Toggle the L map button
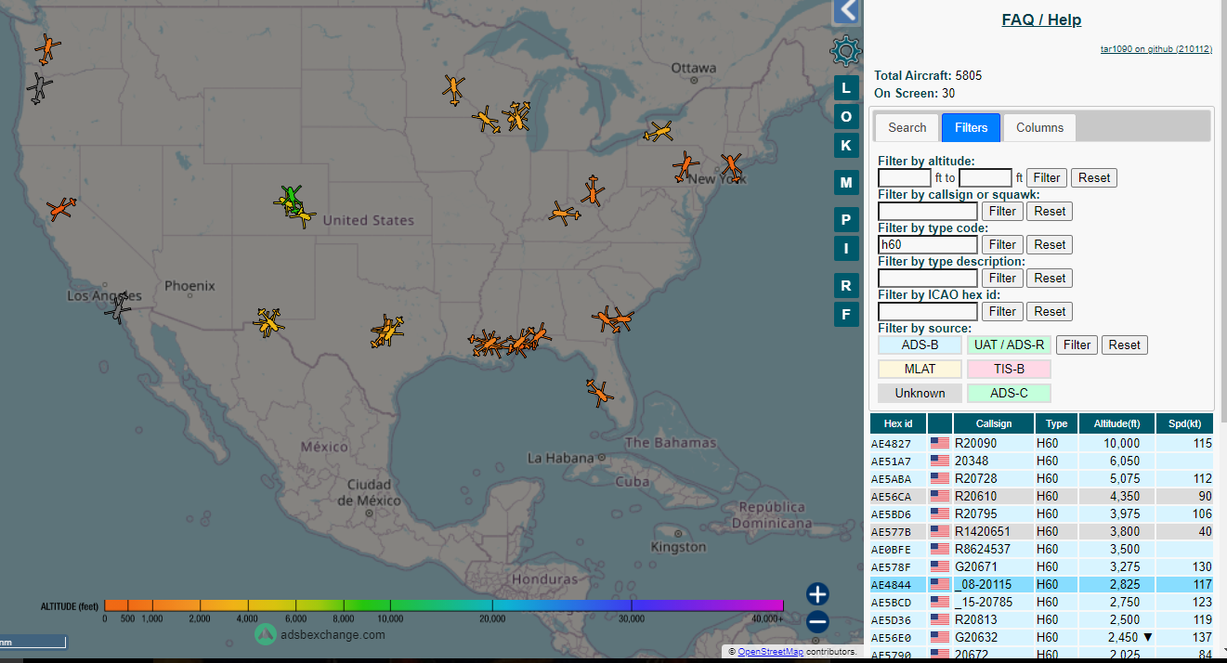Image resolution: width=1227 pixels, height=663 pixels. (845, 88)
